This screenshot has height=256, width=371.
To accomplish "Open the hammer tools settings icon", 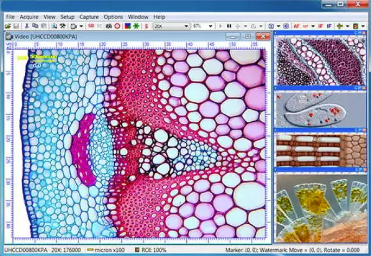I will [63, 26].
